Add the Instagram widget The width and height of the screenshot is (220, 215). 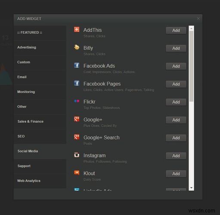point(176,156)
